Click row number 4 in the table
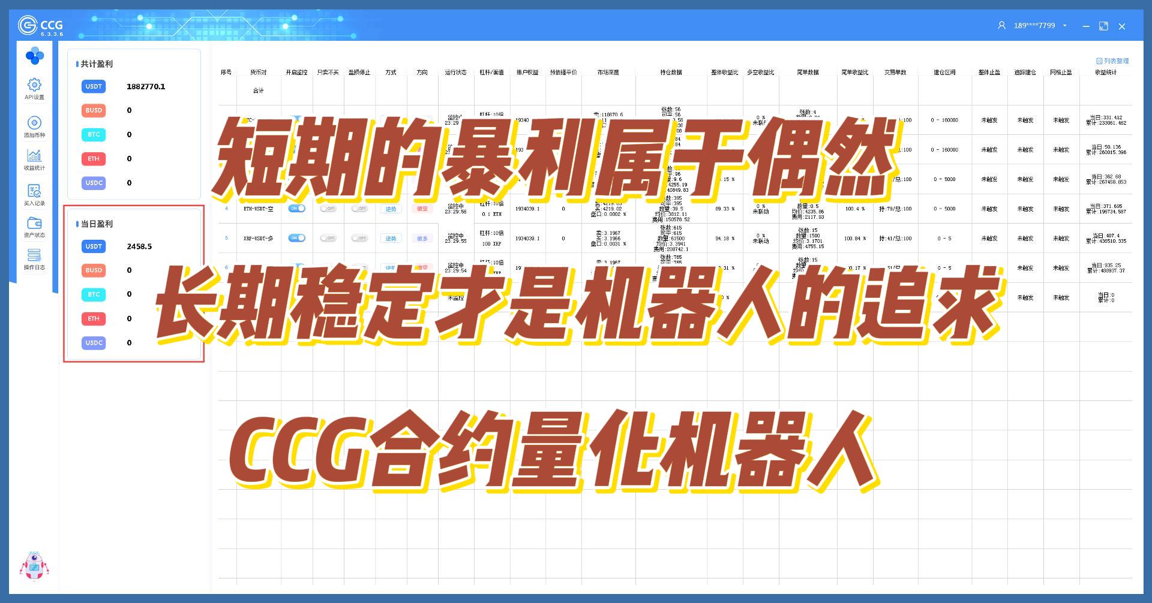 (x=226, y=209)
